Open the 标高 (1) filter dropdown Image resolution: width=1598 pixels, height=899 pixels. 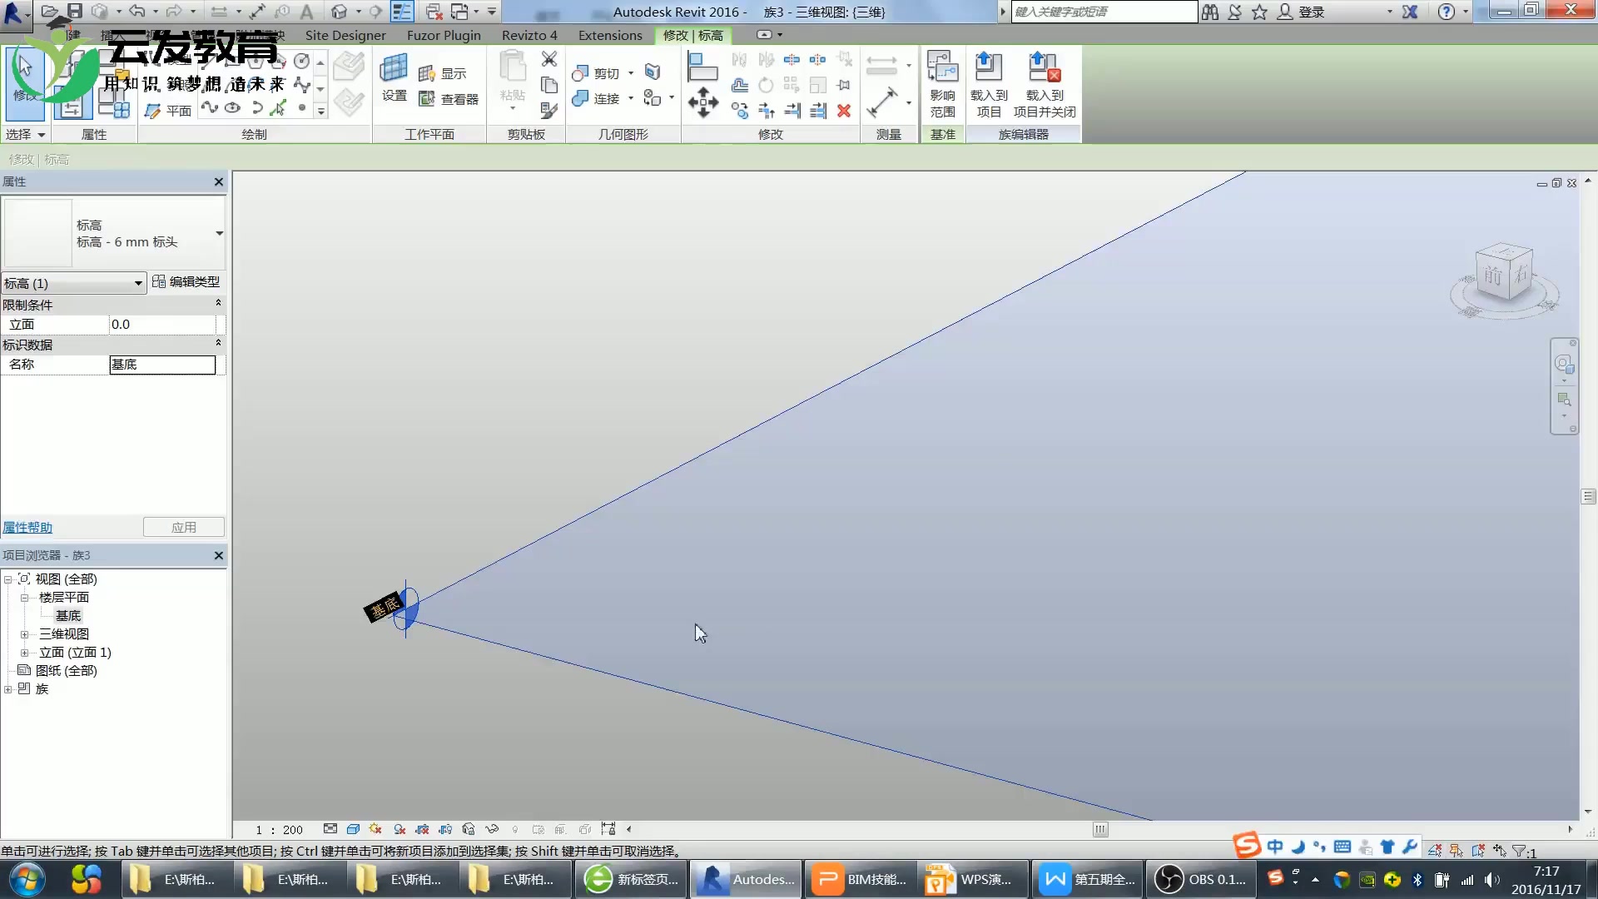[138, 283]
